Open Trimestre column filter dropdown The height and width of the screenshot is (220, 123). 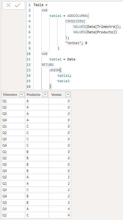(x=22, y=95)
